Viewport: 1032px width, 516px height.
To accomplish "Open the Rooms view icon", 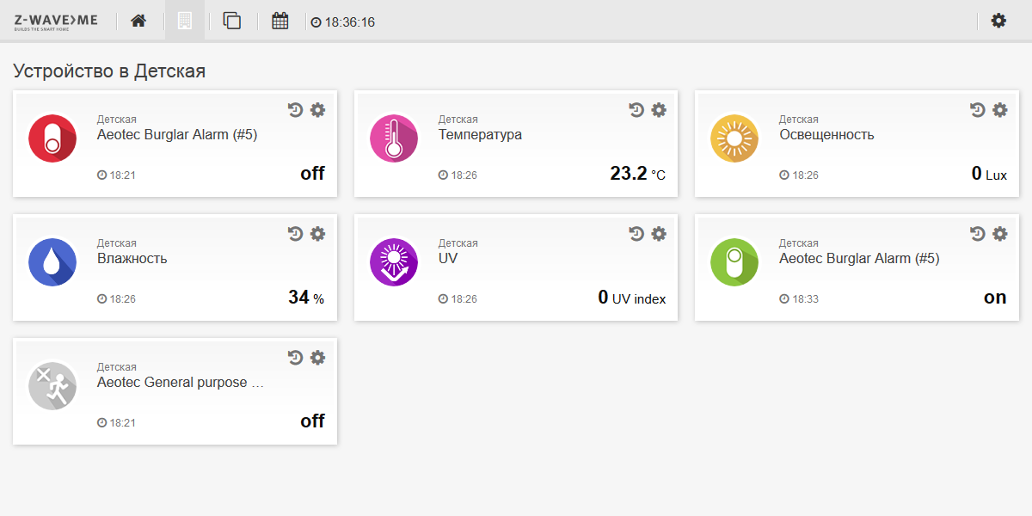I will (185, 21).
